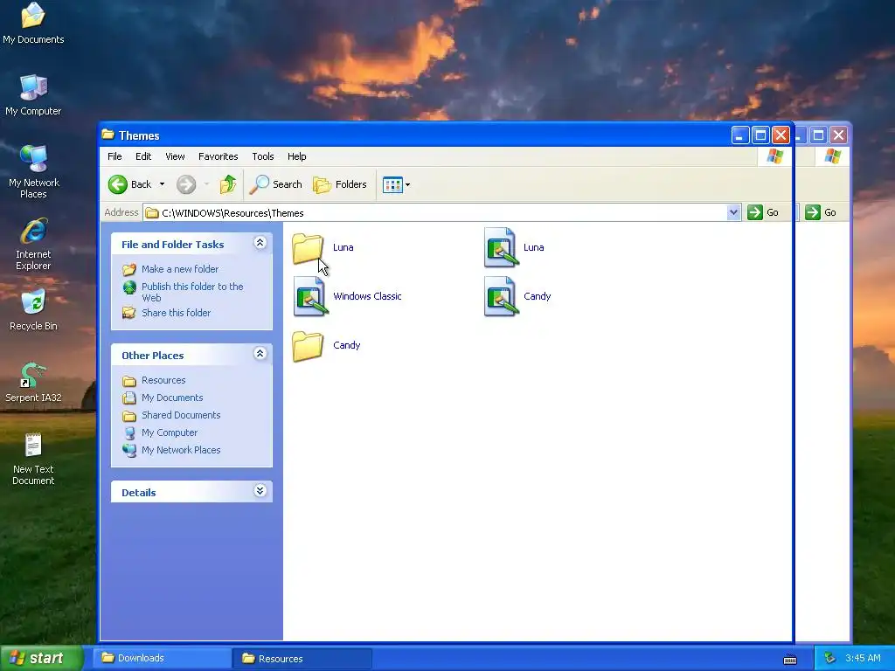Go to My Documents in Other Places

point(163,398)
